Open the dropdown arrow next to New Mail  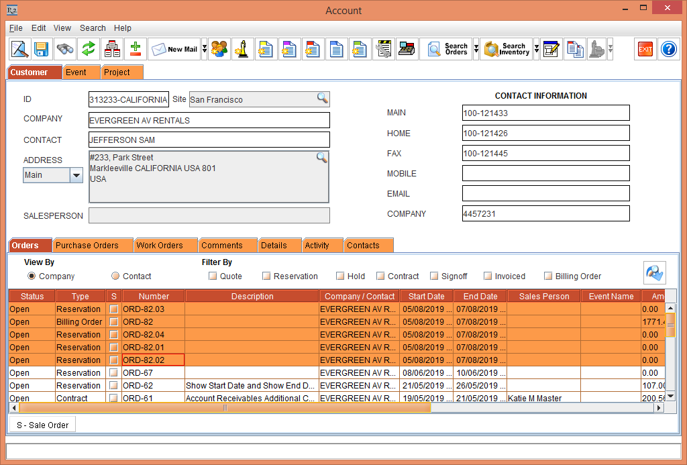click(x=204, y=50)
